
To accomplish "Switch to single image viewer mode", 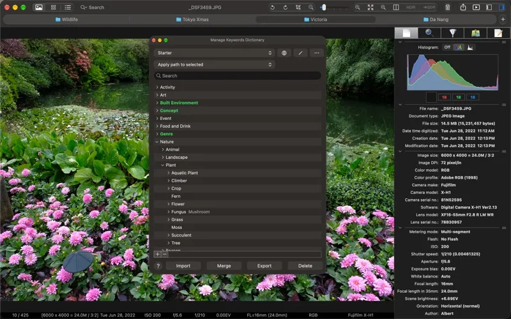I will pyautogui.click(x=39, y=7).
